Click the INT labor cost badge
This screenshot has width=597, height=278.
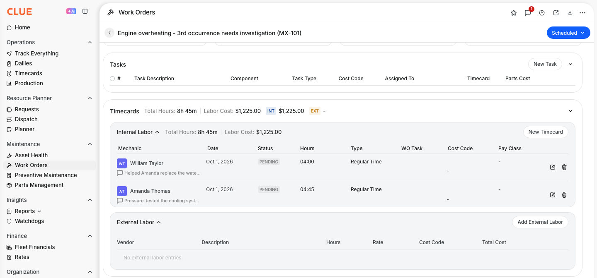coord(271,111)
